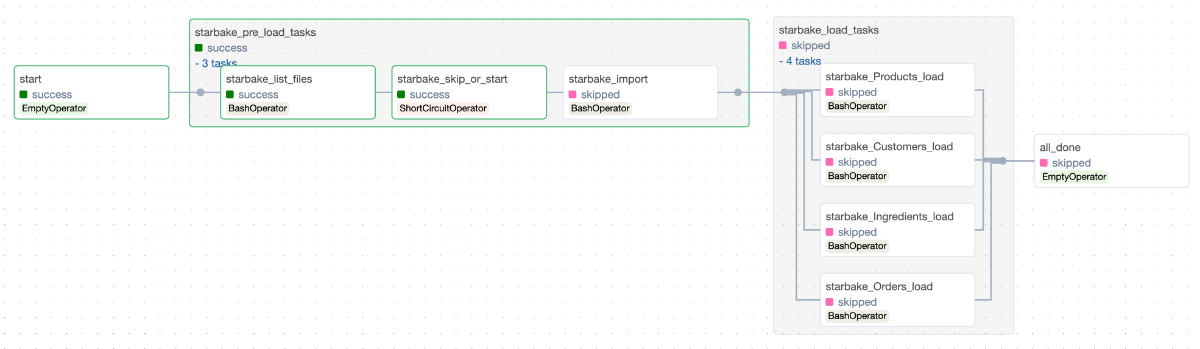Click junction dot just before all_done
This screenshot has height=349, width=1200.
pos(1003,161)
